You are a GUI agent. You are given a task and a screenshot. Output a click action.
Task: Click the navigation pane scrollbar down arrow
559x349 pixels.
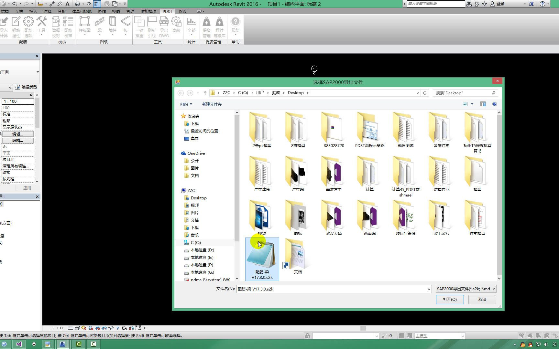coord(237,279)
